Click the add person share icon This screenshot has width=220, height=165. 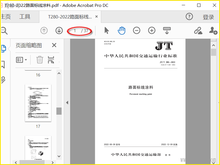tap(213, 31)
